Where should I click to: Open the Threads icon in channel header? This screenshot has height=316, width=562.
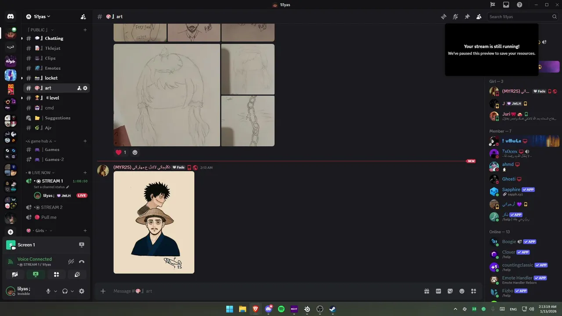point(444,17)
